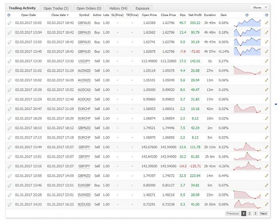The height and width of the screenshot is (221, 277).
Task: Open mini chart for NZDUSD 41.00 trade
Action: (247, 204)
